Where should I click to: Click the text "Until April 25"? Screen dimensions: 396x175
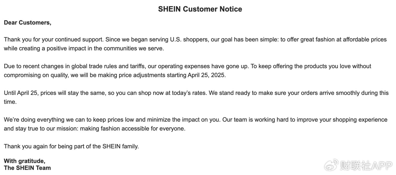coord(21,93)
